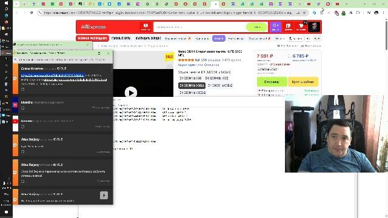388x218 pixels.
Task: Play the product video
Action: click(131, 93)
